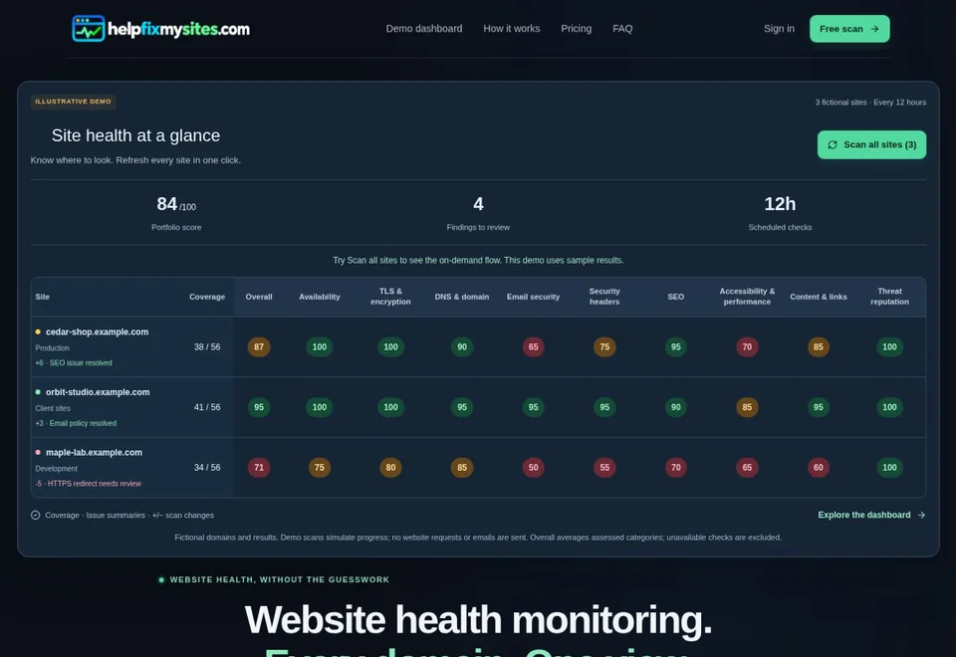The height and width of the screenshot is (657, 956).
Task: Click the Email security column header
Action: tap(533, 297)
